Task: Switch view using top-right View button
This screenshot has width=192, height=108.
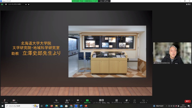Action: pos(188,4)
